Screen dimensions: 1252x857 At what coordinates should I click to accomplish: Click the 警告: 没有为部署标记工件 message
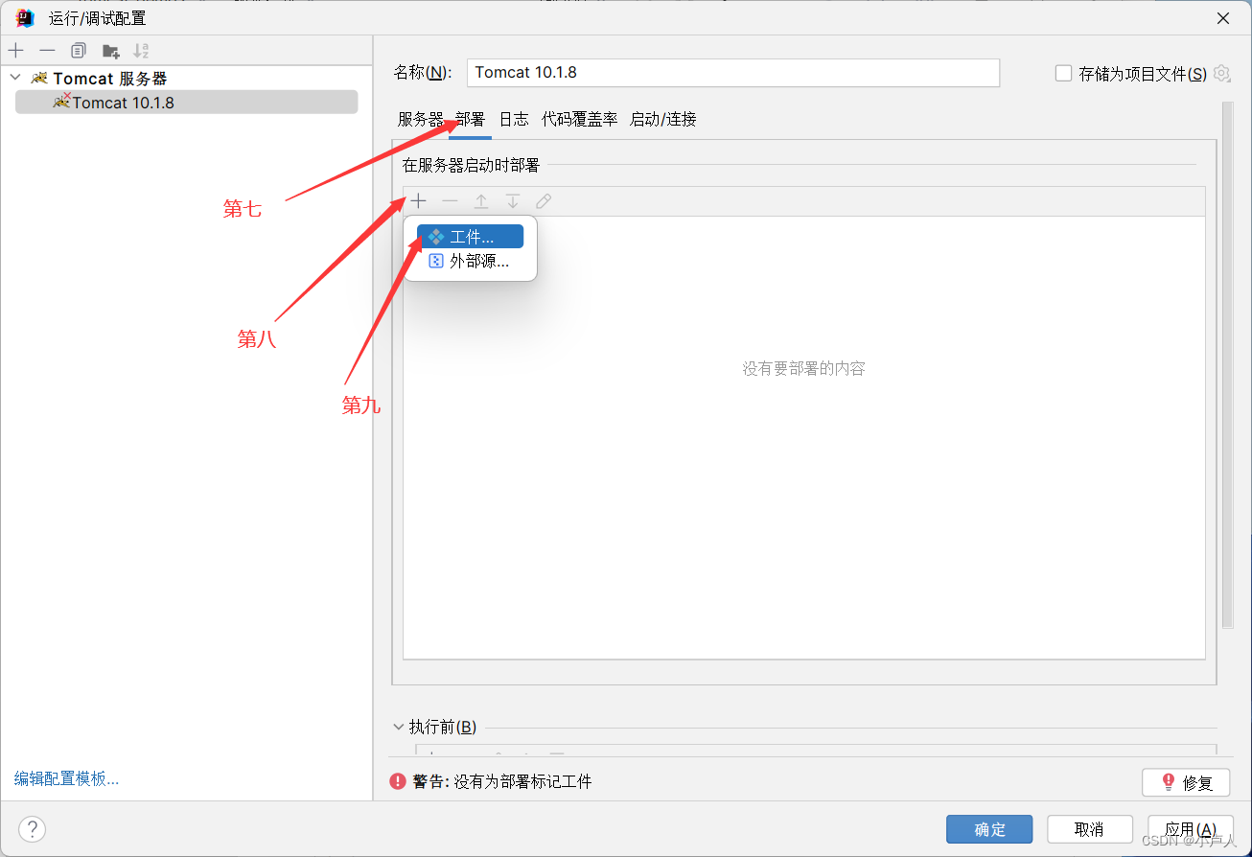[502, 782]
